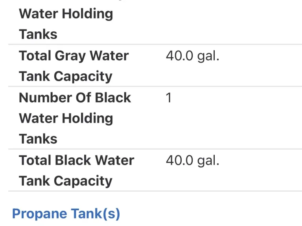Open the Propane Tank(s) section heading
Image resolution: width=302 pixels, height=226 pixels.
tap(66, 214)
